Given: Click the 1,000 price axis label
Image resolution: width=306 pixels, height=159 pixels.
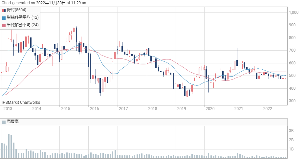Looking at the screenshot, I should [294, 12].
